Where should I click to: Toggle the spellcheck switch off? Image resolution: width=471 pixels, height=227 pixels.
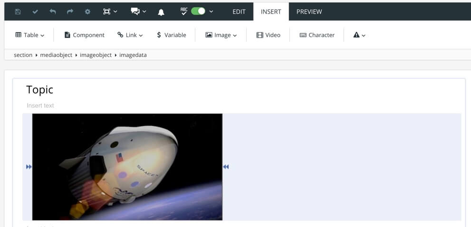[x=198, y=11]
